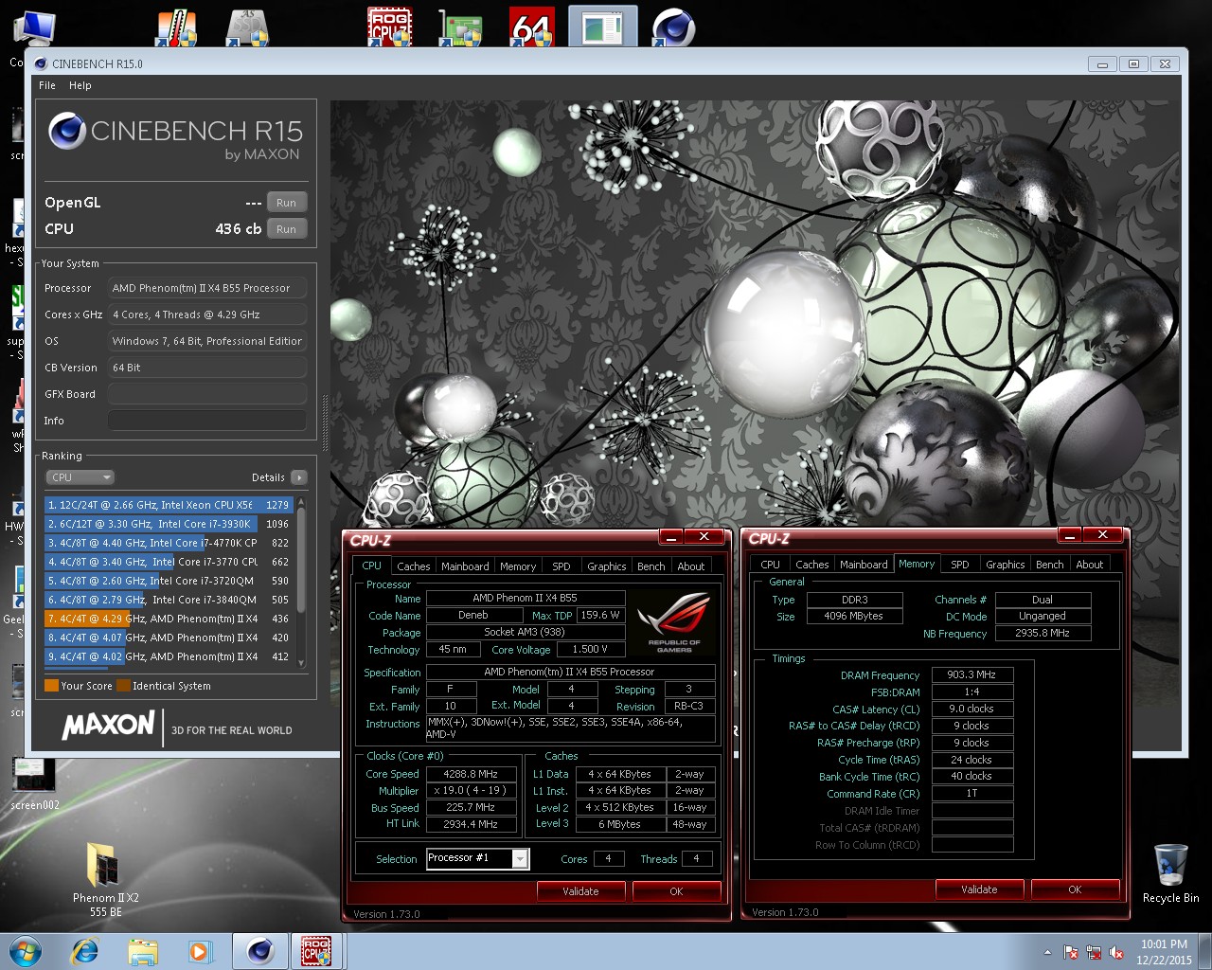Click Validate in right CPU-Z Memory window
This screenshot has height=970, width=1212.
click(979, 889)
